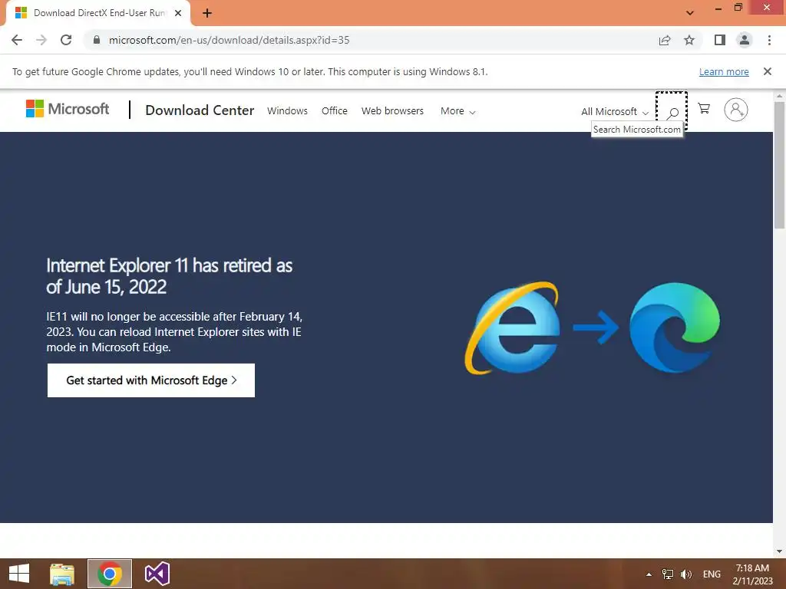This screenshot has width=786, height=589.
Task: Open the Windows nav item
Action: [x=287, y=110]
